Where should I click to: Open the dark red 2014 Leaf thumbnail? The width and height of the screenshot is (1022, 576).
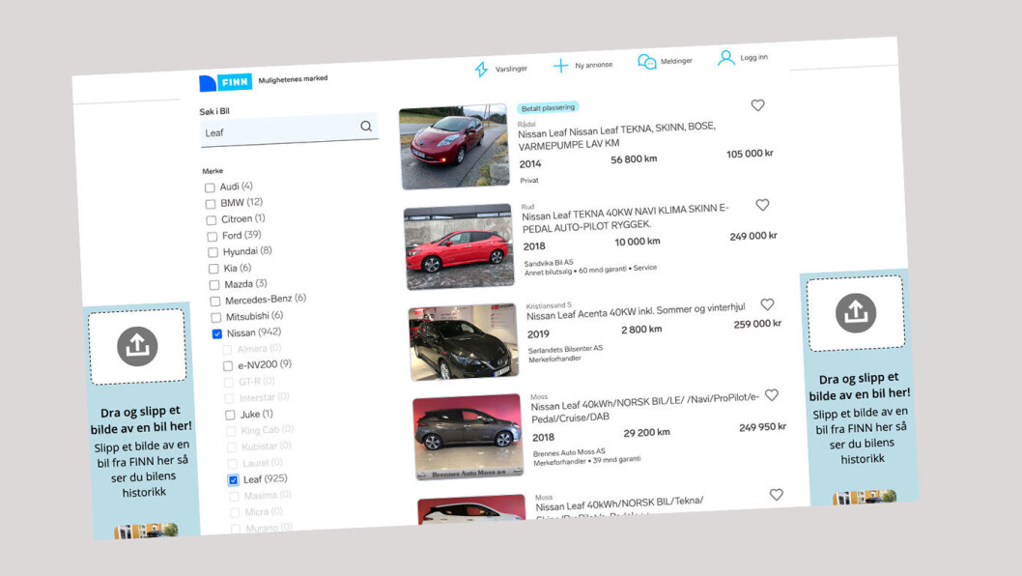(x=454, y=147)
